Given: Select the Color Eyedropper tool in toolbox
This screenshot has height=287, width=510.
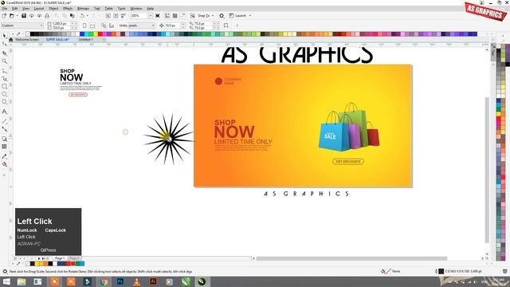Looking at the screenshot, I should coord(4,156).
